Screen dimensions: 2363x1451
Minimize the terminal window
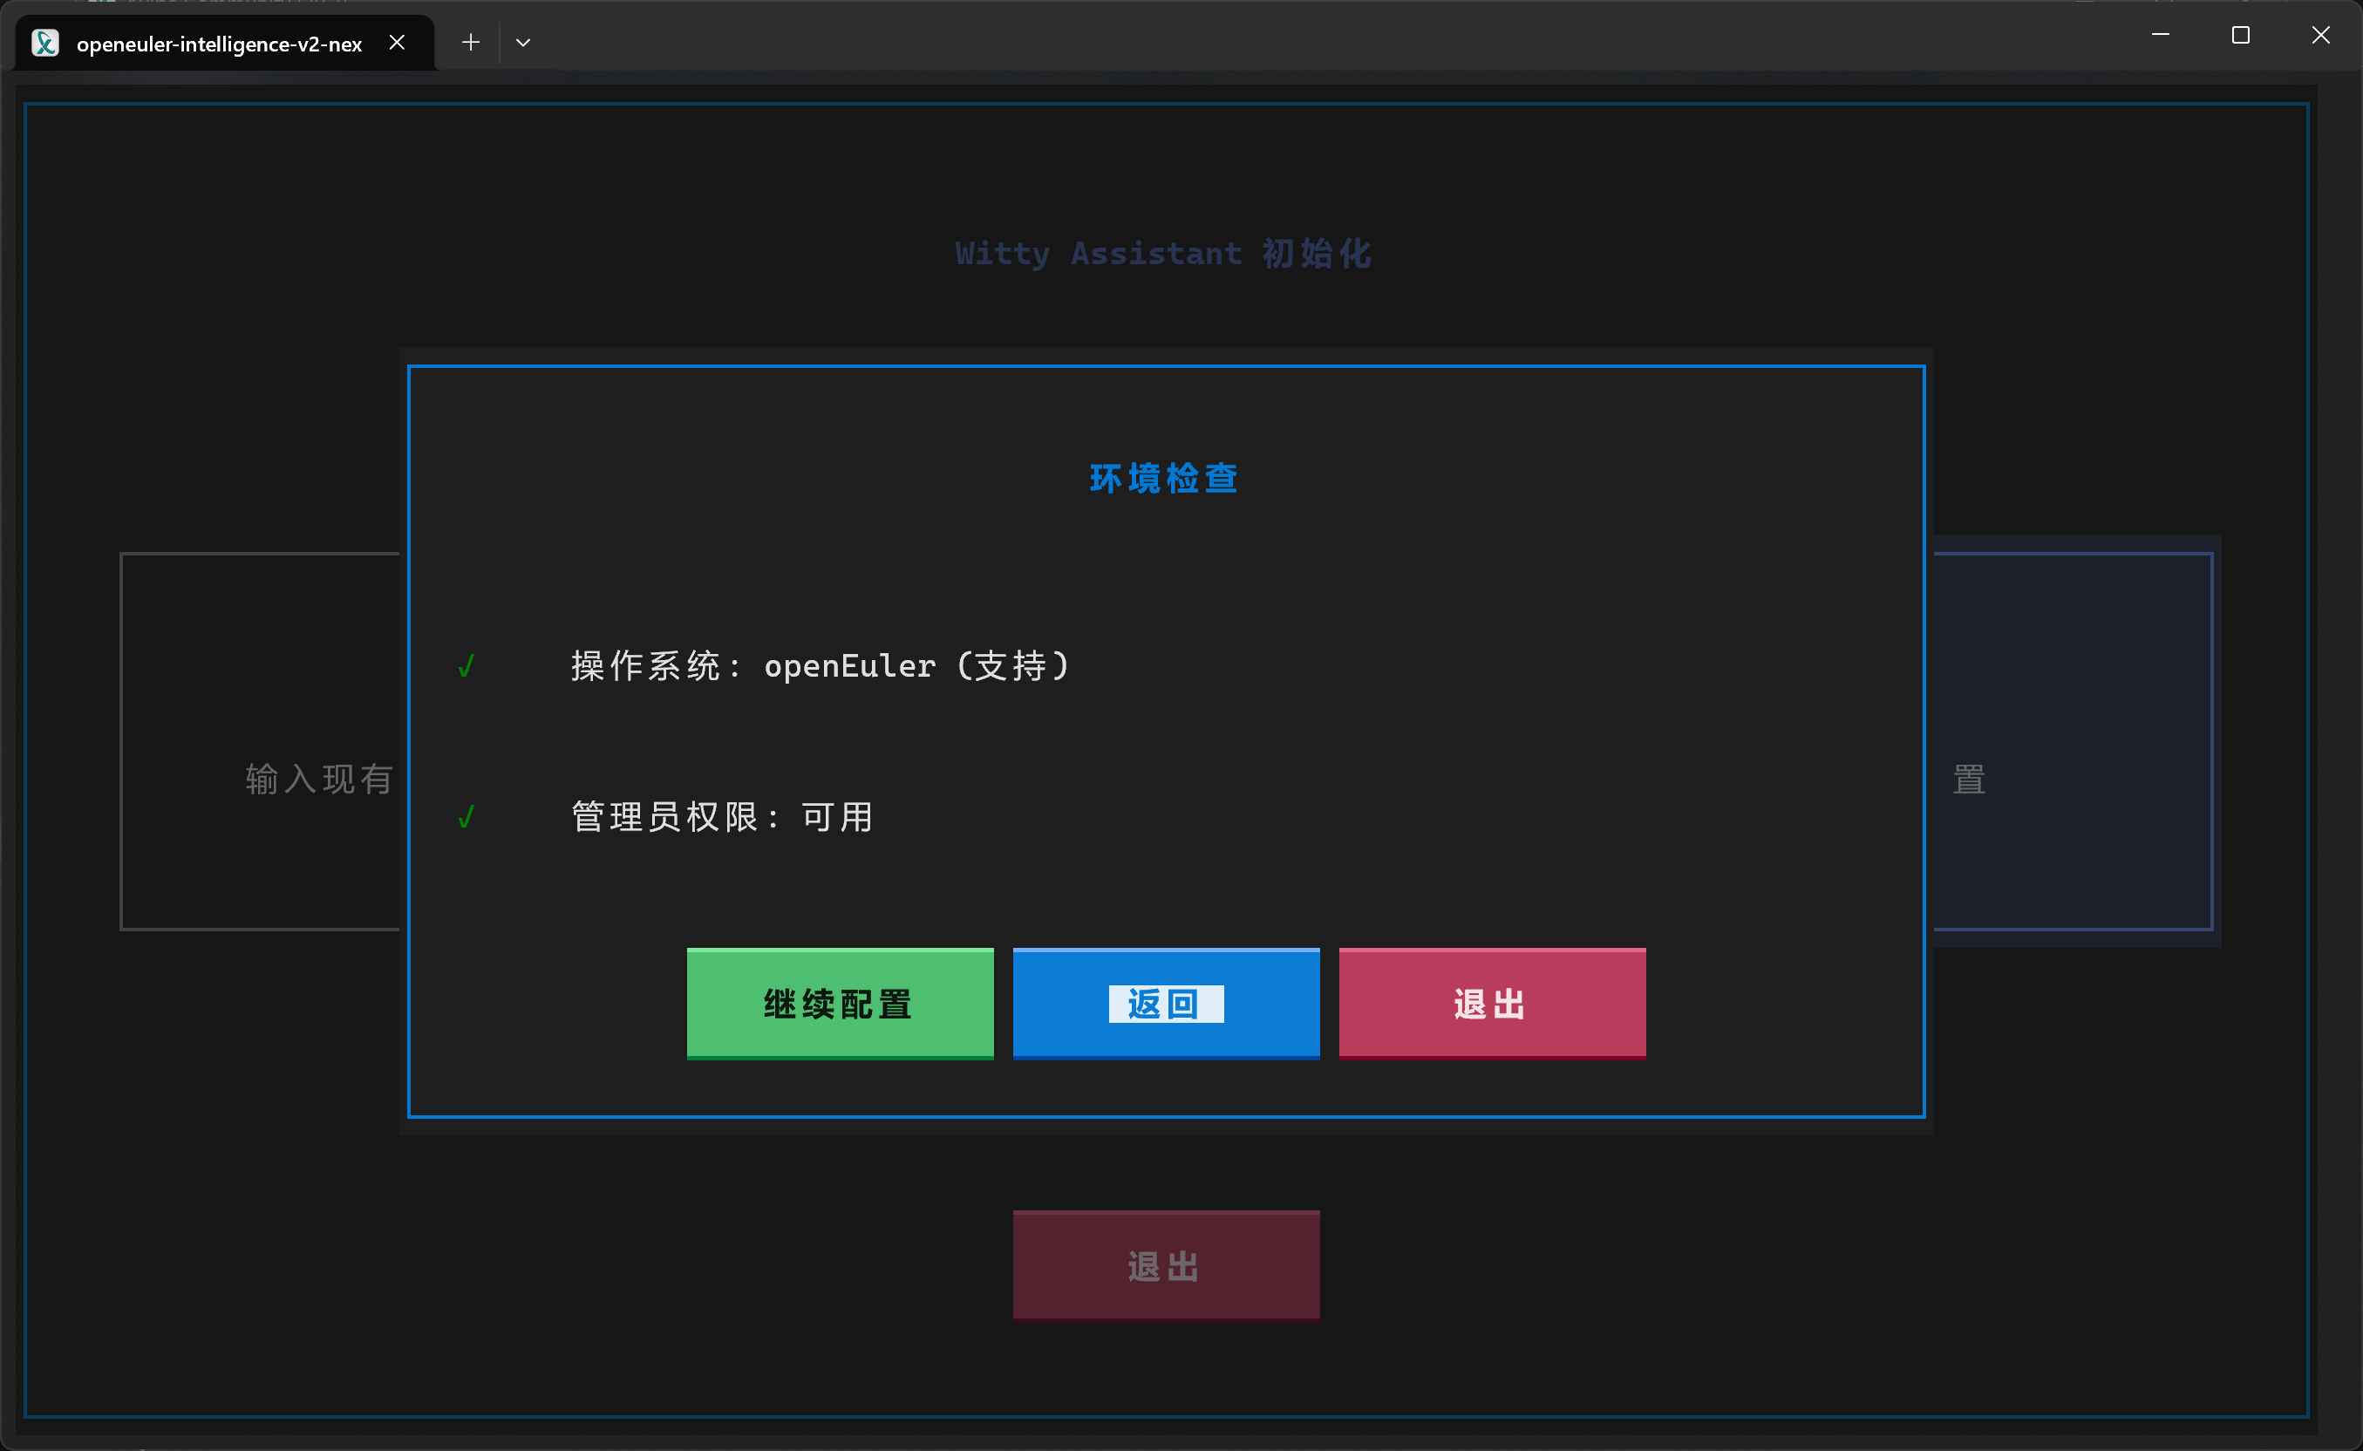[2160, 36]
